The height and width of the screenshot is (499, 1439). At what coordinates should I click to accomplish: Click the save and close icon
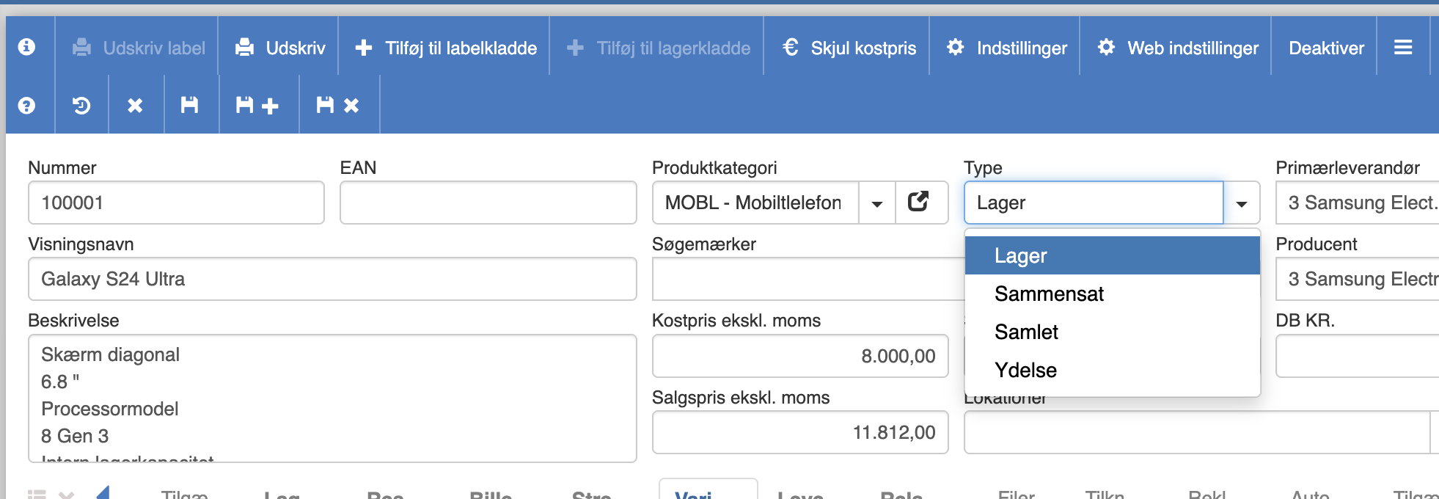[x=337, y=106]
